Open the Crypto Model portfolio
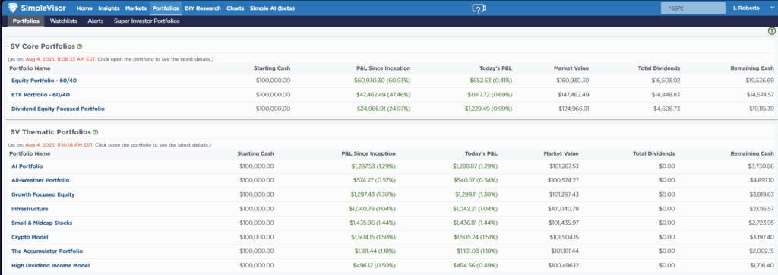The image size is (778, 275). click(30, 237)
